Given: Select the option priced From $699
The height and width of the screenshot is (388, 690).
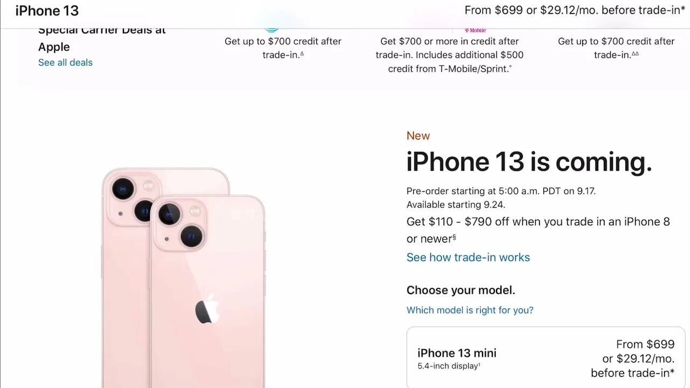Looking at the screenshot, I should click(546, 357).
